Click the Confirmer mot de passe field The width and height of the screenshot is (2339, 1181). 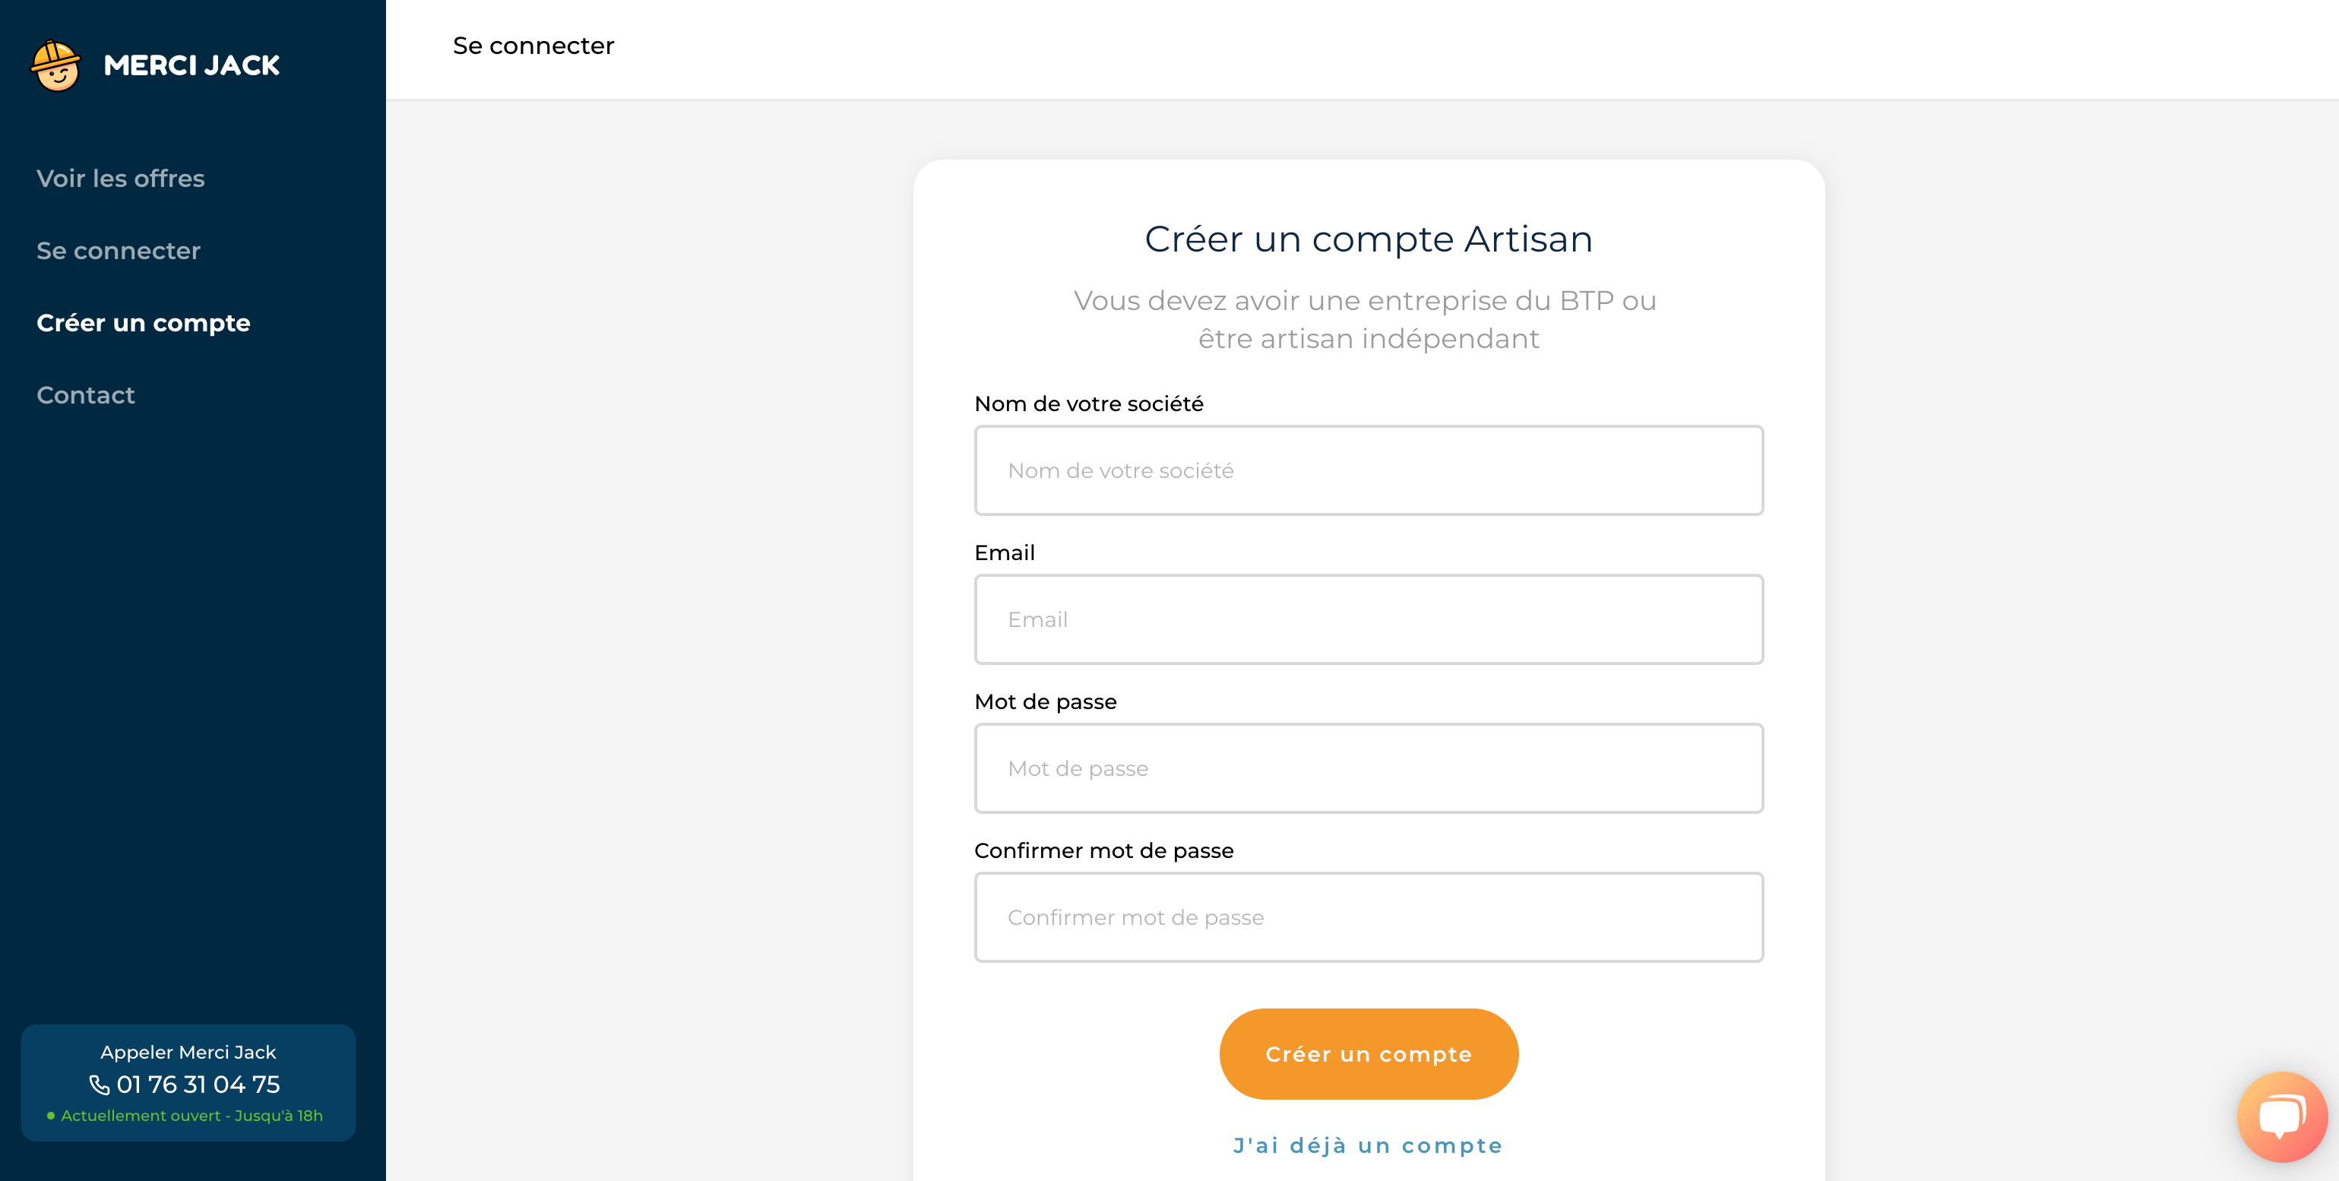[1369, 917]
